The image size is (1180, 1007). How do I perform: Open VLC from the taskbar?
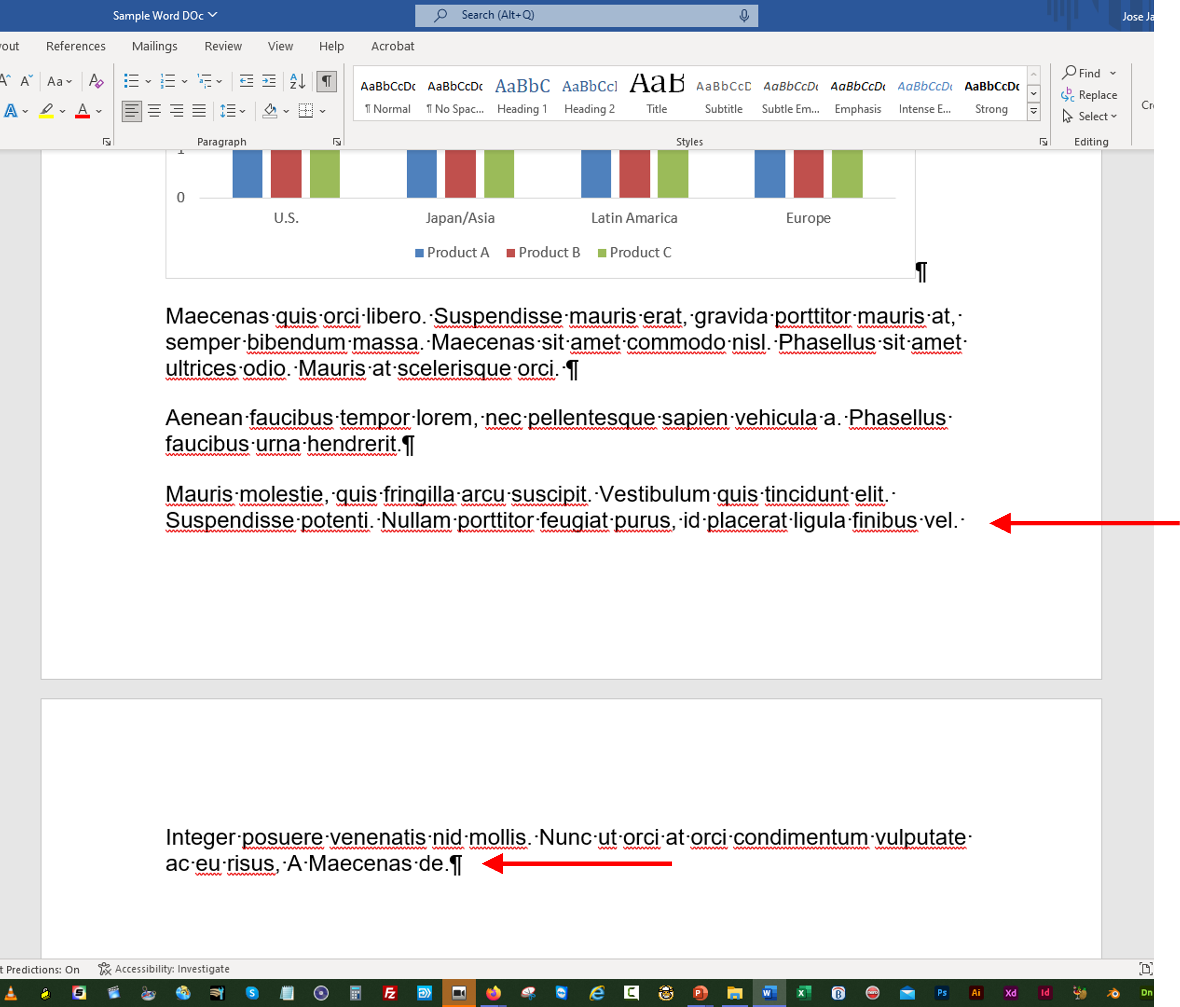[10, 993]
